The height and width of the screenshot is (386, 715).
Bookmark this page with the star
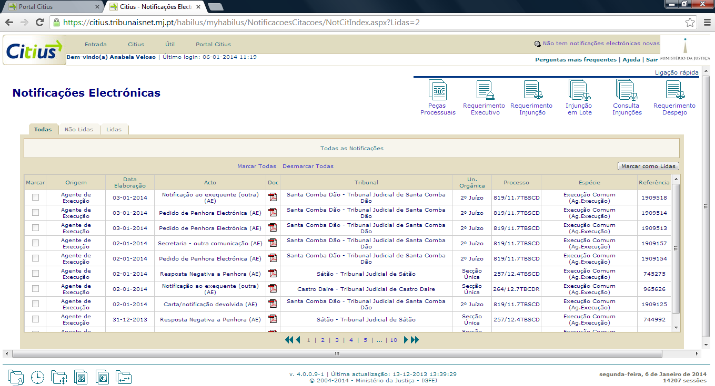click(x=690, y=23)
